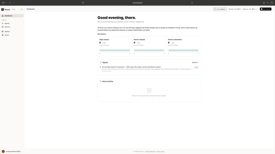Viewport: 275px width, 154px height.
Task: Click the Advice_For_When breadcrumb
Action: tap(234, 9)
